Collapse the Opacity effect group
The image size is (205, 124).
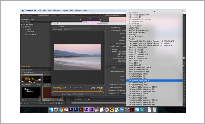[x=22, y=27]
